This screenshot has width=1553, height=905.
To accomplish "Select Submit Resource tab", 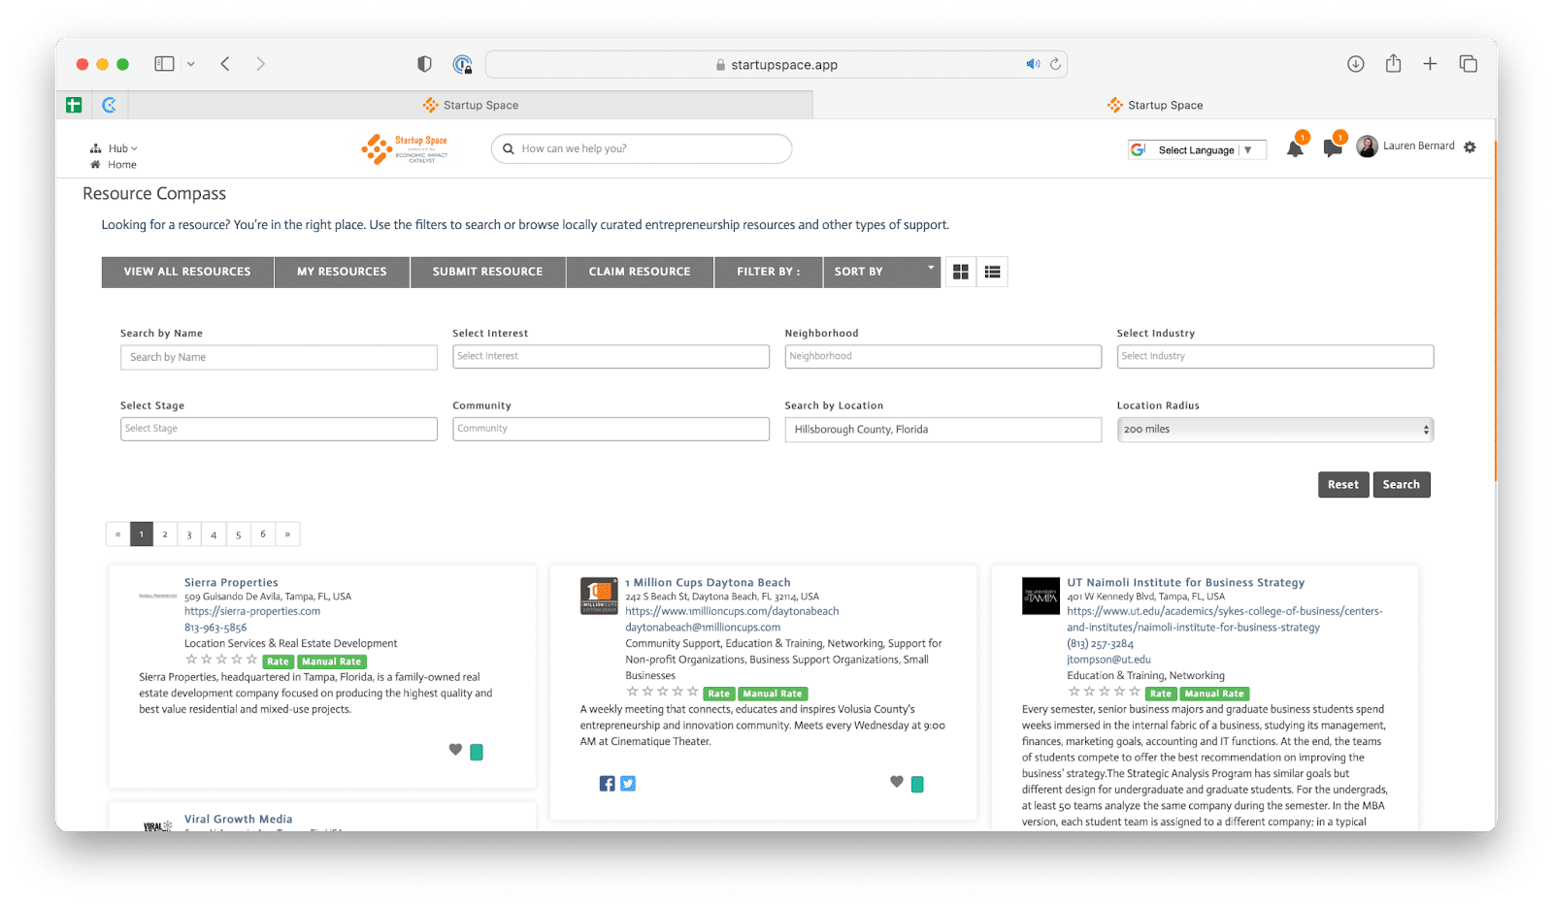I will (x=487, y=272).
